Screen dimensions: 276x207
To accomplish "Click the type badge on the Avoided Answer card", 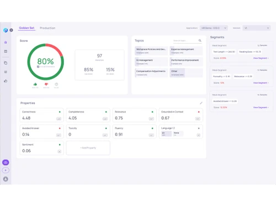I will click(59, 135).
